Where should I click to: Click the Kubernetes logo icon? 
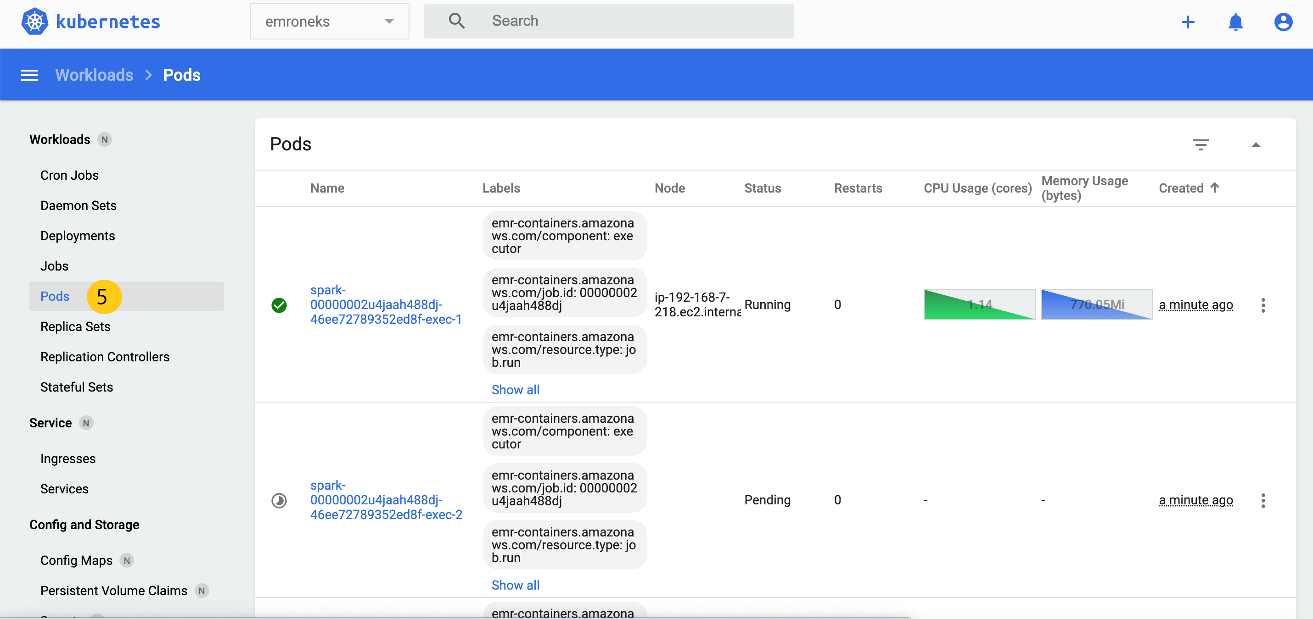pyautogui.click(x=34, y=22)
